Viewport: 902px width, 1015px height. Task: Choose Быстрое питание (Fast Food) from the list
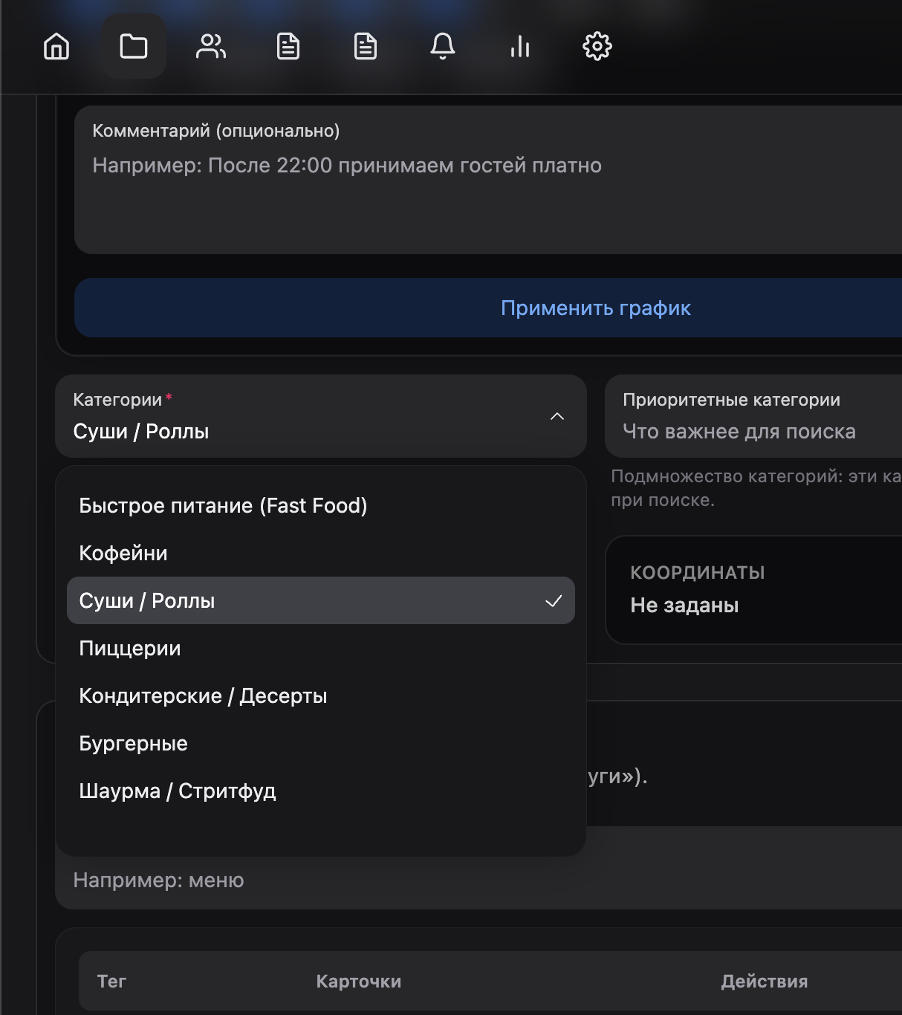tap(223, 505)
